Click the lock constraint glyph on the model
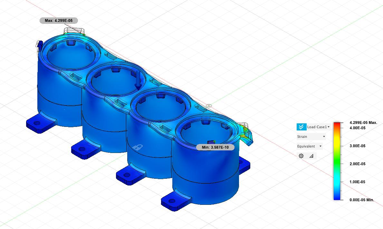This screenshot has height=229, width=383. [138, 148]
